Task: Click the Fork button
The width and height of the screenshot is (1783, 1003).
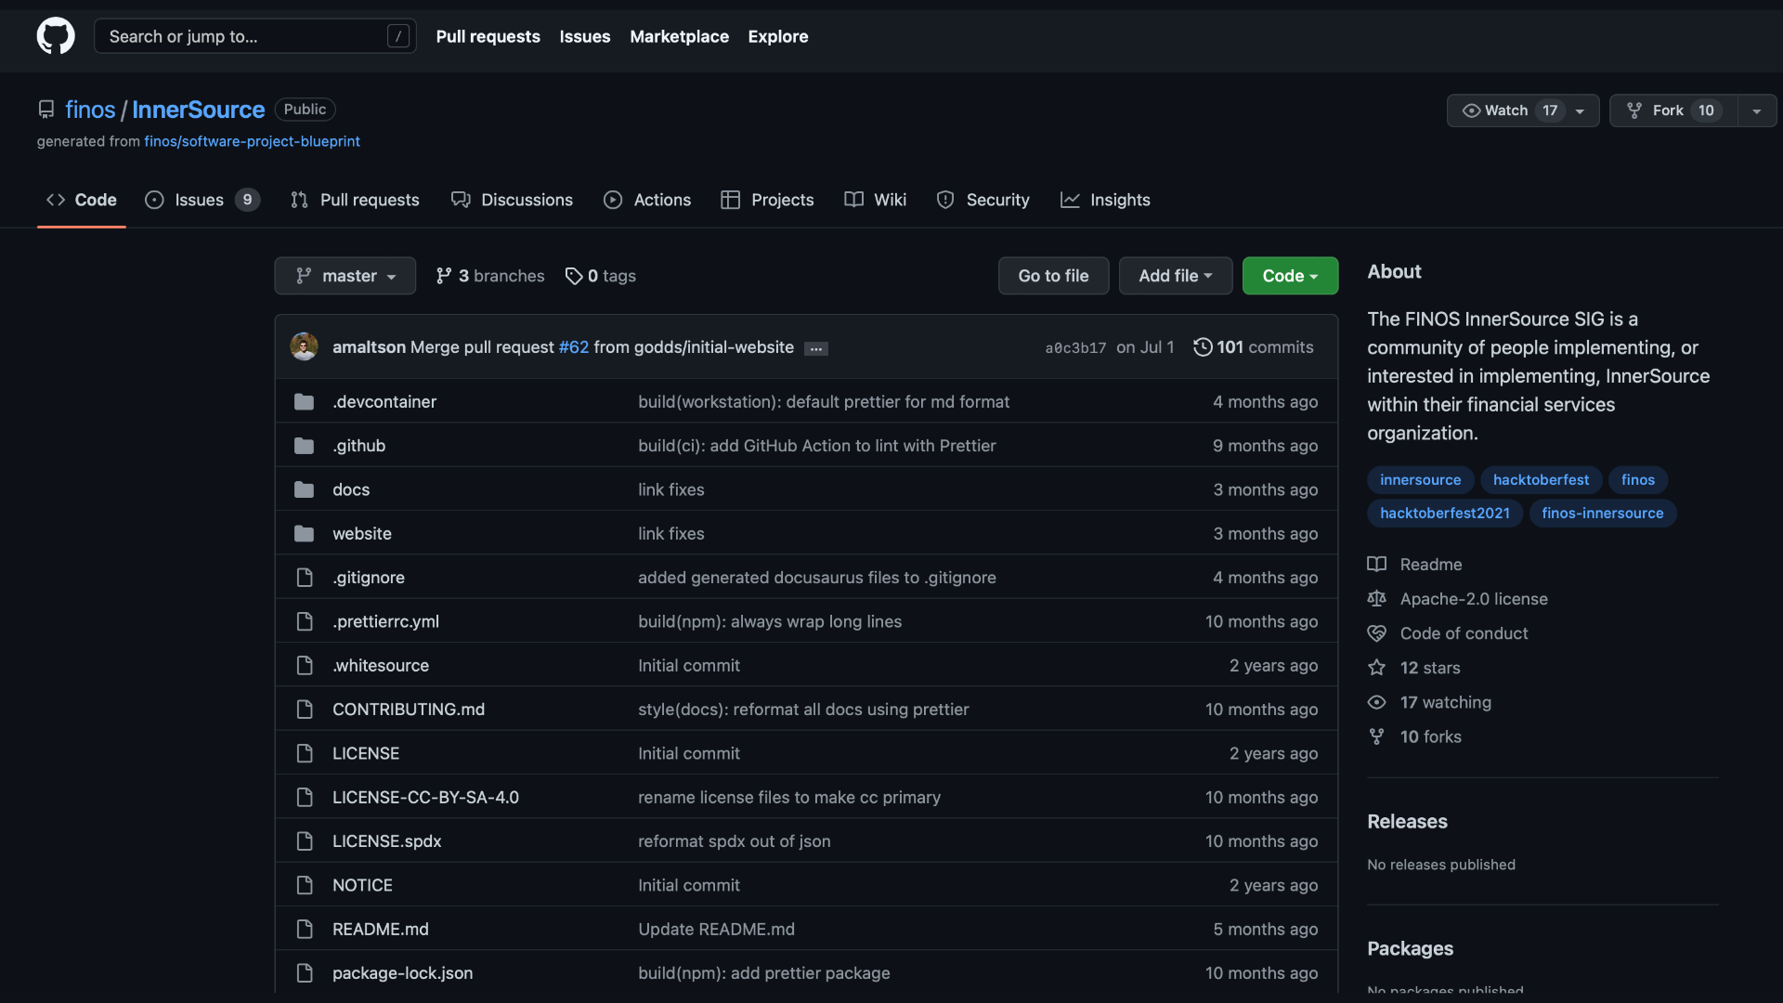Action: pos(1673,111)
